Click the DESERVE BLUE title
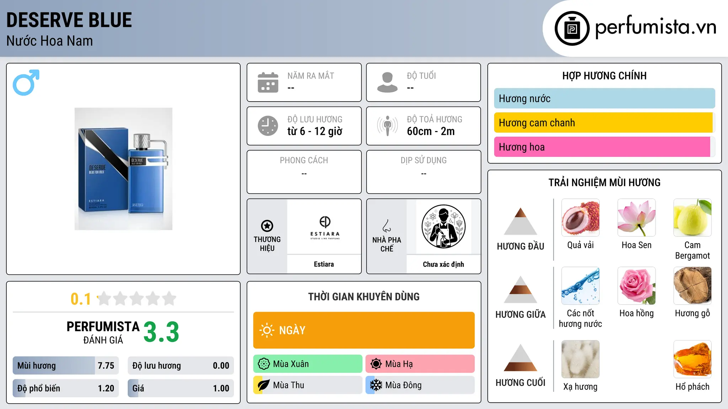This screenshot has height=409, width=728. [69, 20]
